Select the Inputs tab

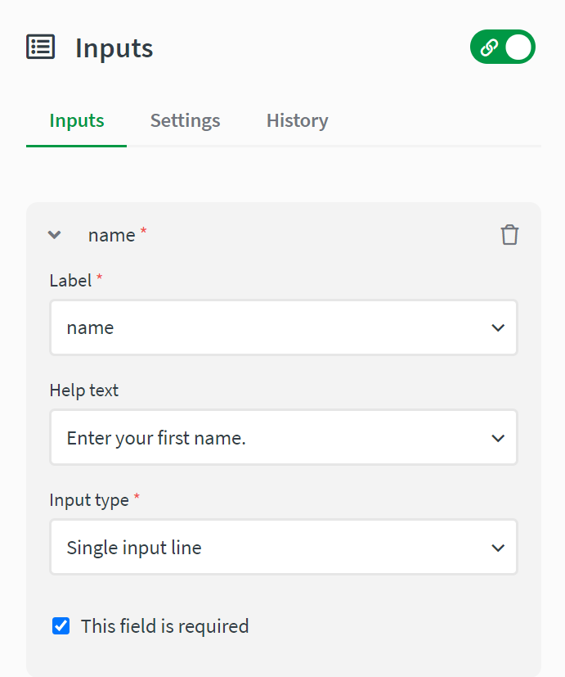tap(76, 120)
